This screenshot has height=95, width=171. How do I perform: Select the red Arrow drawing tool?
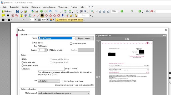[34, 15]
